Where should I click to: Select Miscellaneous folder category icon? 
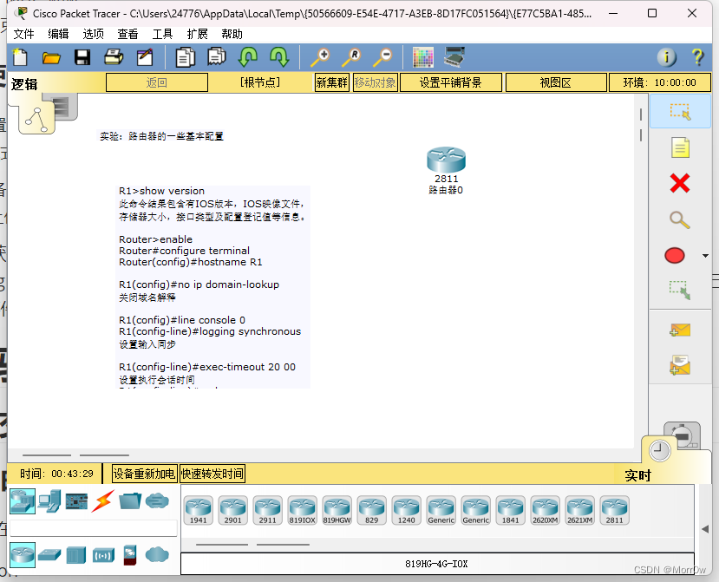(130, 500)
